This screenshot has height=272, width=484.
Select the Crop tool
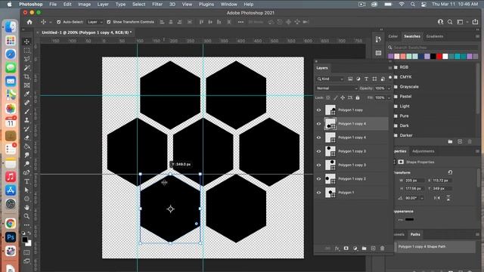click(27, 76)
